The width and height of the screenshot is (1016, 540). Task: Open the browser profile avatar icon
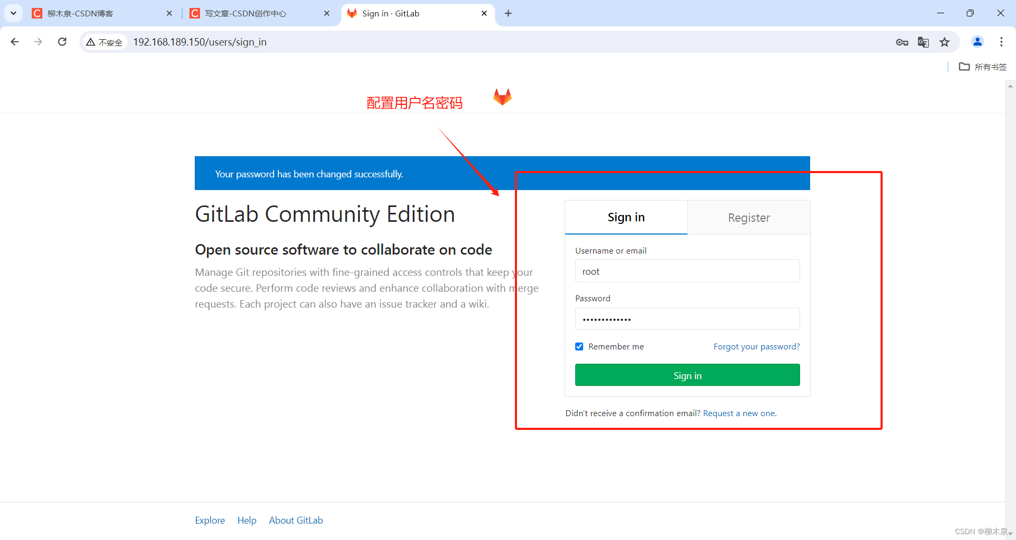pos(977,42)
